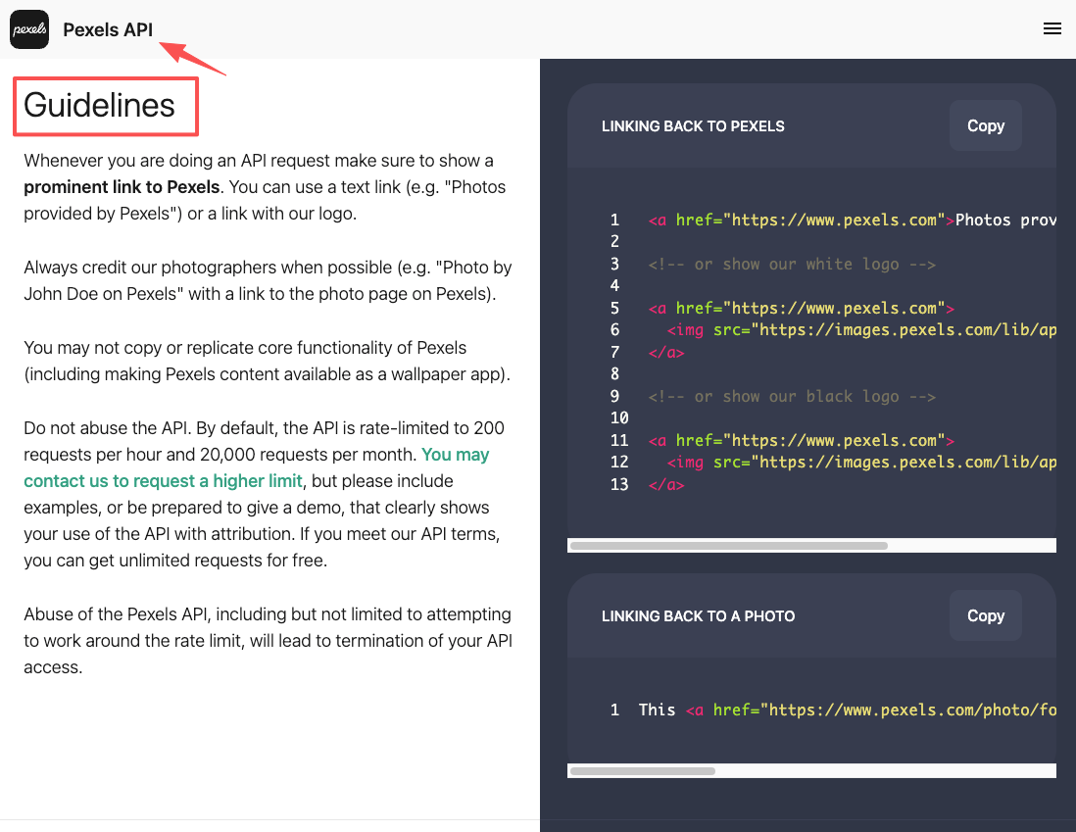Click the bold 'prominent link to Pexels' text
The height and width of the screenshot is (832, 1076).
coord(122,187)
